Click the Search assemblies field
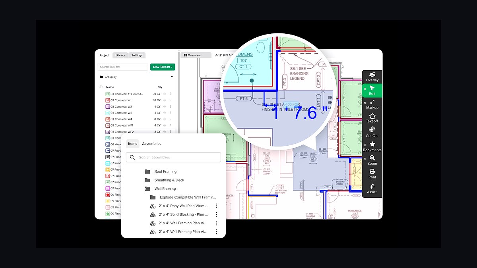477x268 pixels. [x=173, y=157]
